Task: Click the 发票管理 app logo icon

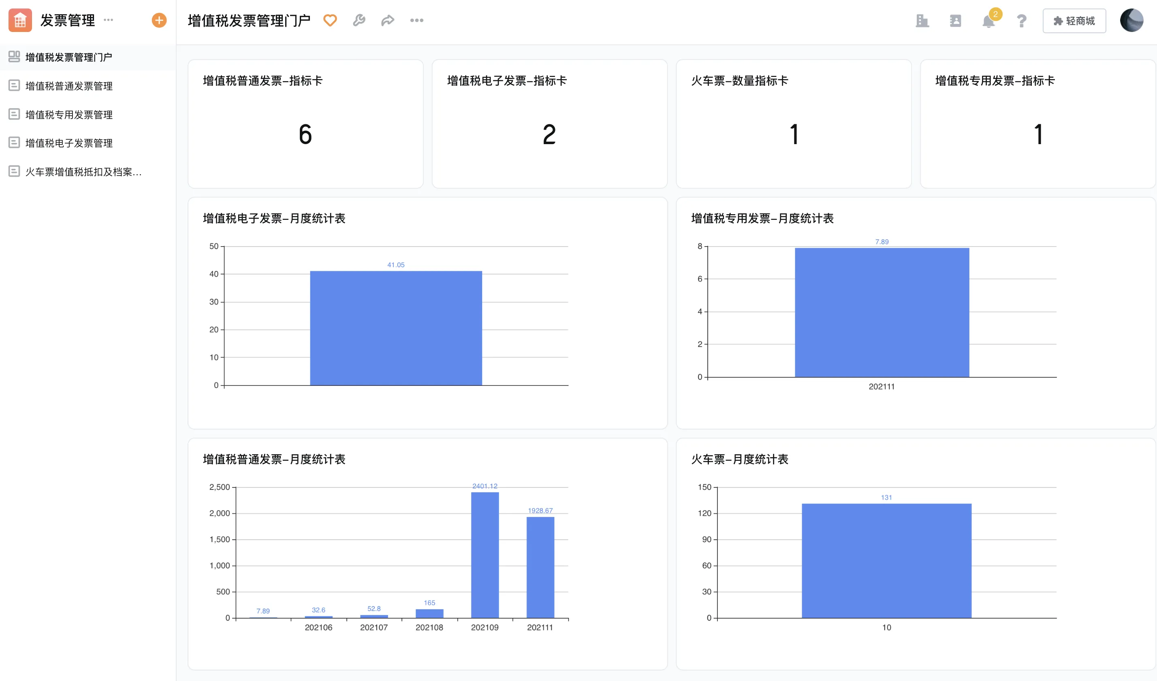Action: point(20,20)
